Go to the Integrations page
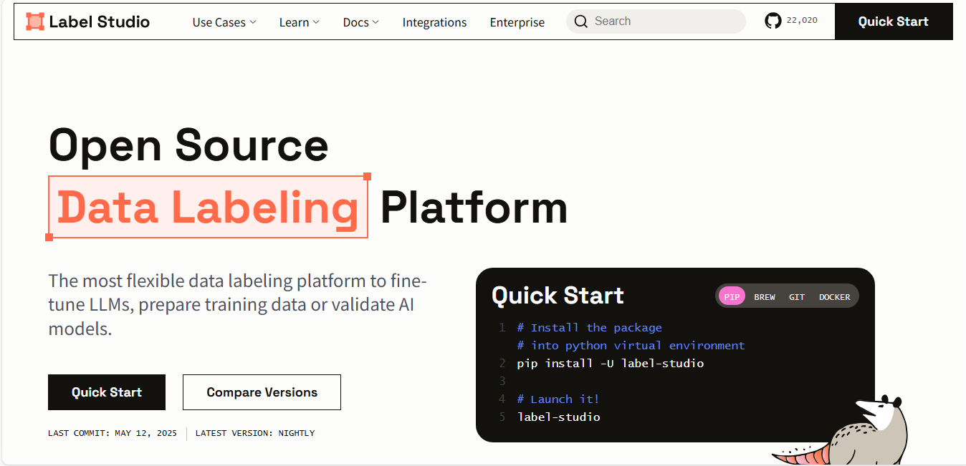966x466 pixels. [x=434, y=22]
